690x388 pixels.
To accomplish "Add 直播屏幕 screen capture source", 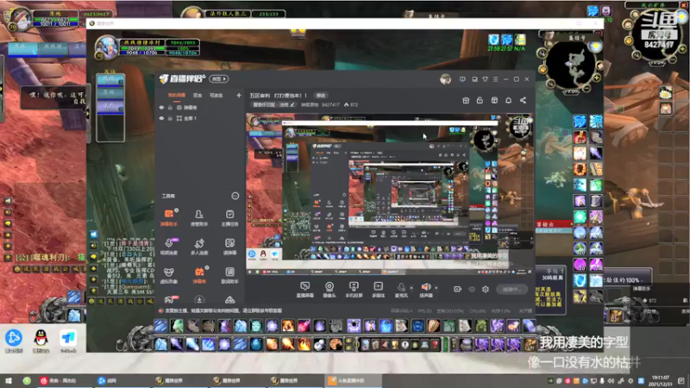I will 305,290.
